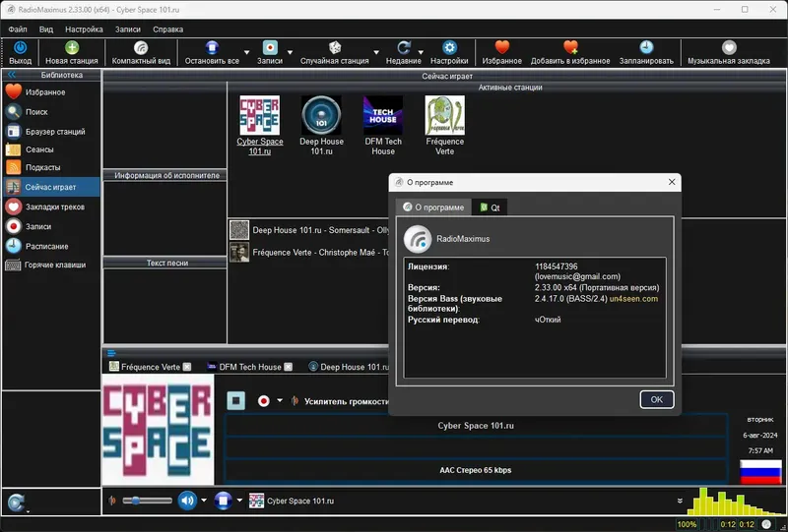788x532 pixels.
Task: Stop the station with light-blue square button
Action: [235, 401]
